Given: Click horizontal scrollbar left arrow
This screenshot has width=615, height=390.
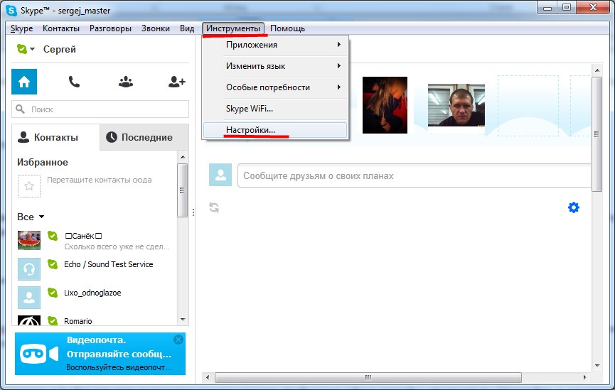Looking at the screenshot, I should 208,377.
